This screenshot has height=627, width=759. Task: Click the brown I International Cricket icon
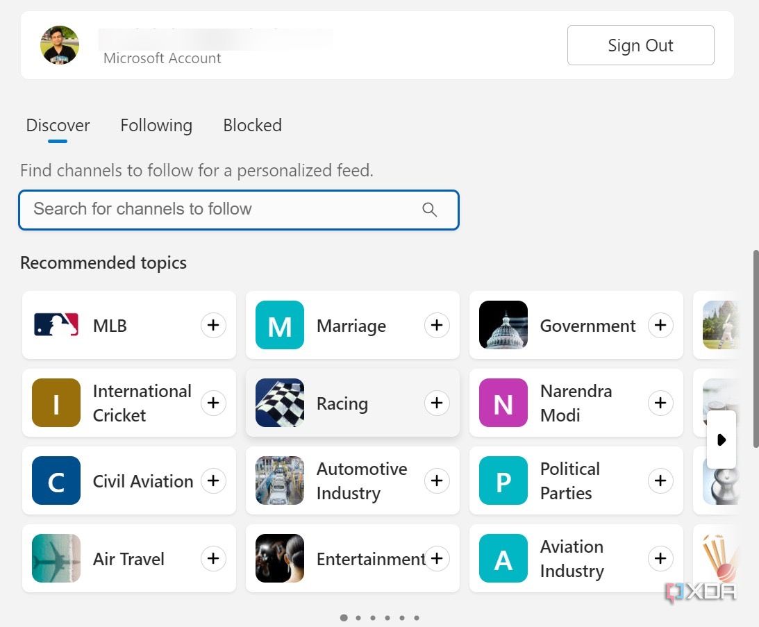tap(56, 403)
